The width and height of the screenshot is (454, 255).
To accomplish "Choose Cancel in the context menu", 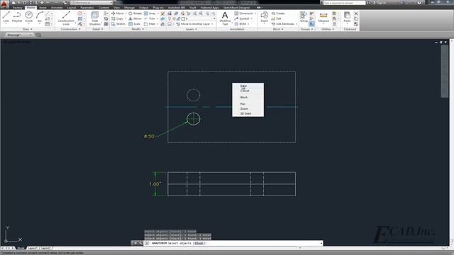I will (x=248, y=91).
